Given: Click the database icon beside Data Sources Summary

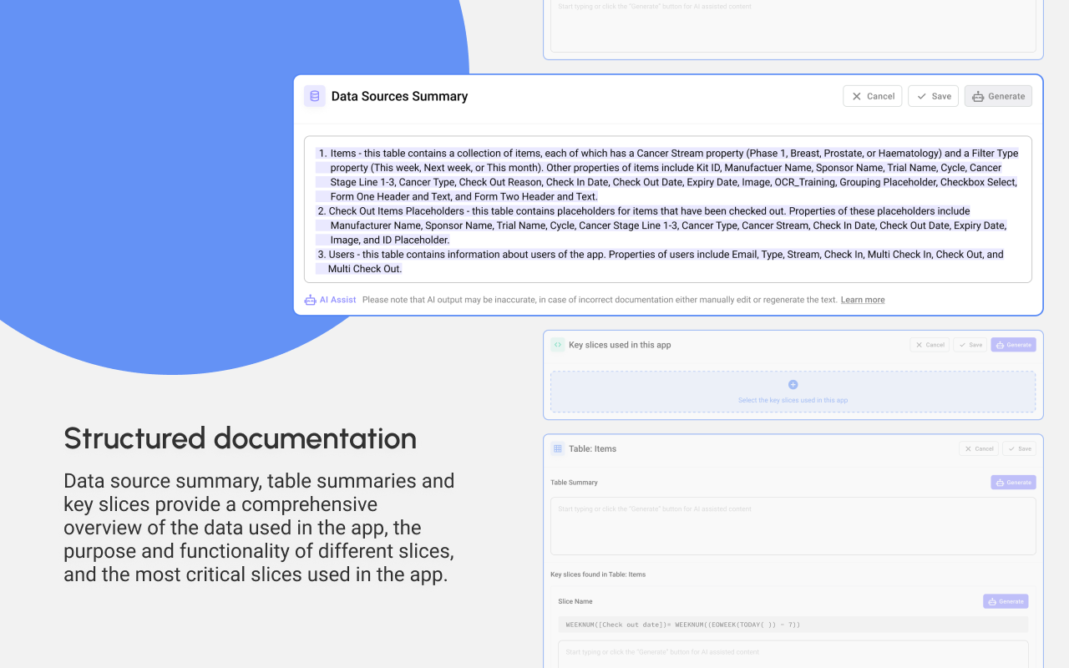Looking at the screenshot, I should click(x=314, y=96).
